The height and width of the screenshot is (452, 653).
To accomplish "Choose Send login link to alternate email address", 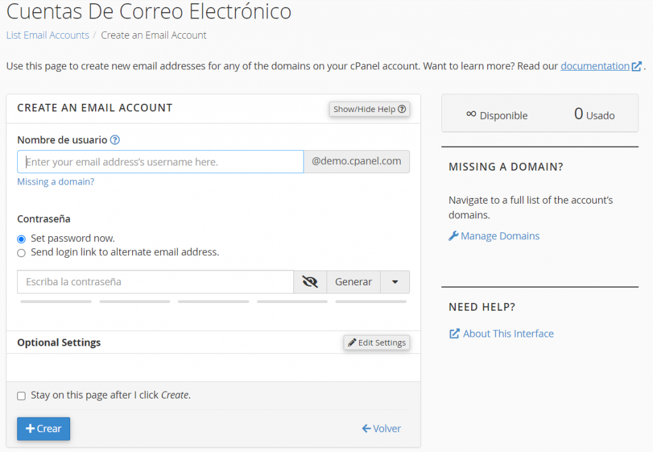I will [x=21, y=252].
